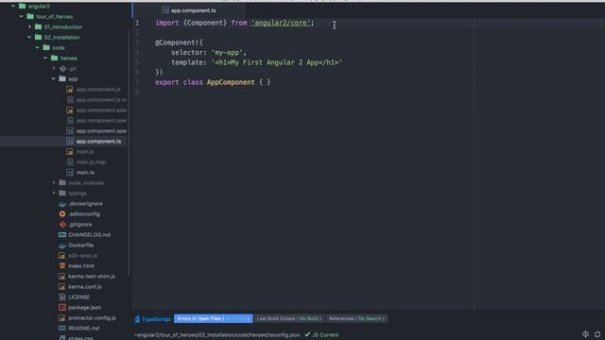
Task: Select the References tab
Action: click(356, 319)
